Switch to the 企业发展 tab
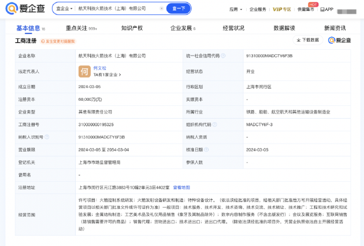Screen dimensions: 364x246 [x=183, y=28]
